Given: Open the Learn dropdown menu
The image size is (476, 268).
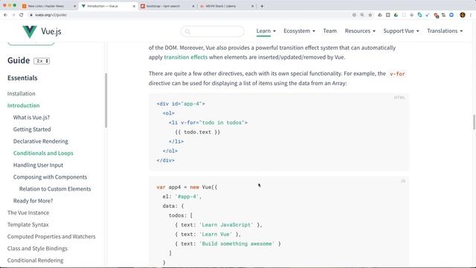Looking at the screenshot, I should (x=266, y=31).
